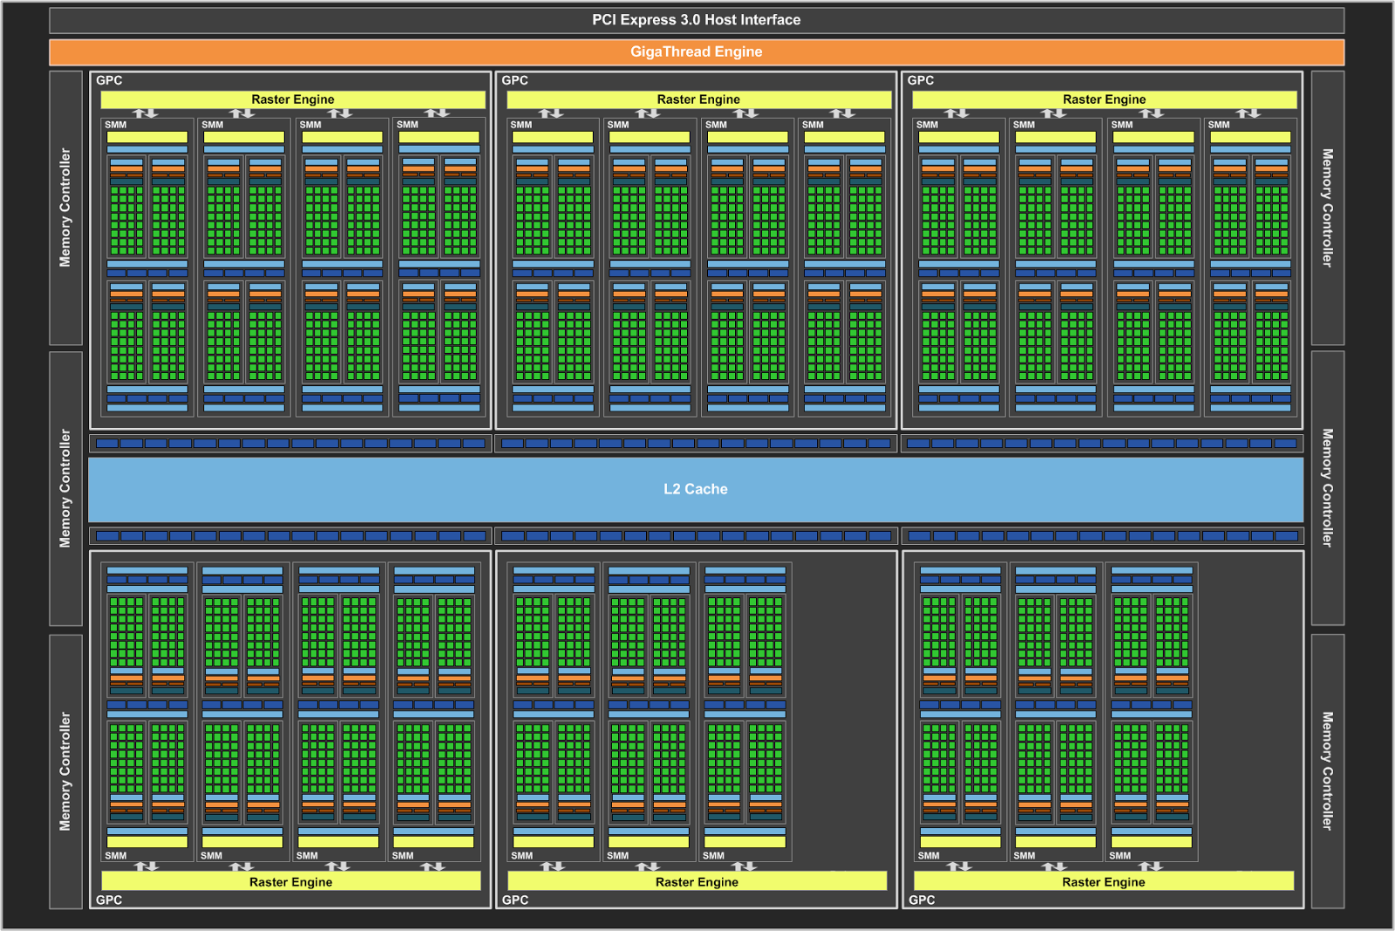
Task: Click the upper-right Memory Controller block
Action: (x=1327, y=207)
